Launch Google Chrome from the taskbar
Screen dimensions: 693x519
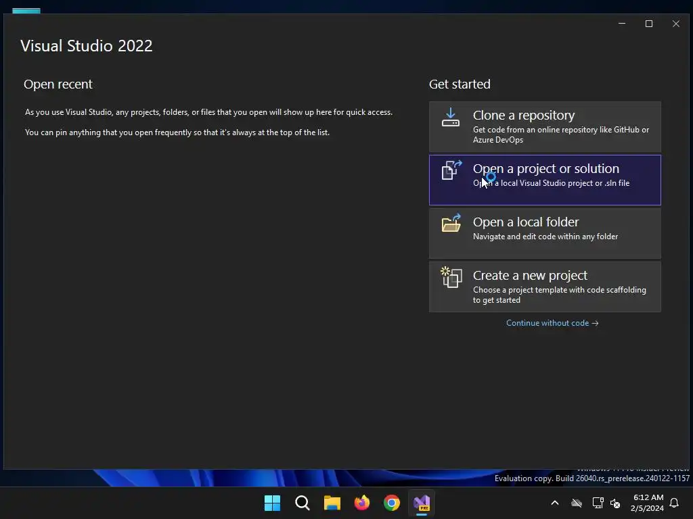(x=392, y=503)
